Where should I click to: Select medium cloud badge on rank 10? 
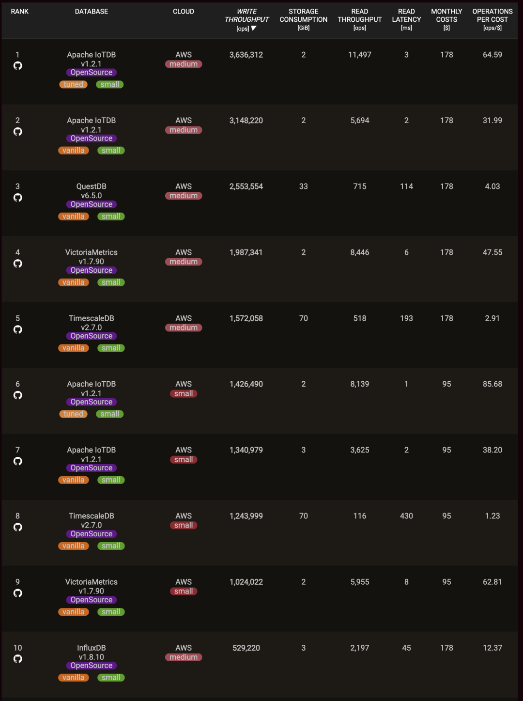pyautogui.click(x=184, y=657)
